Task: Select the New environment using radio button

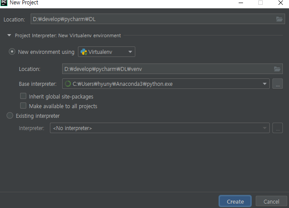Action: [x=12, y=52]
